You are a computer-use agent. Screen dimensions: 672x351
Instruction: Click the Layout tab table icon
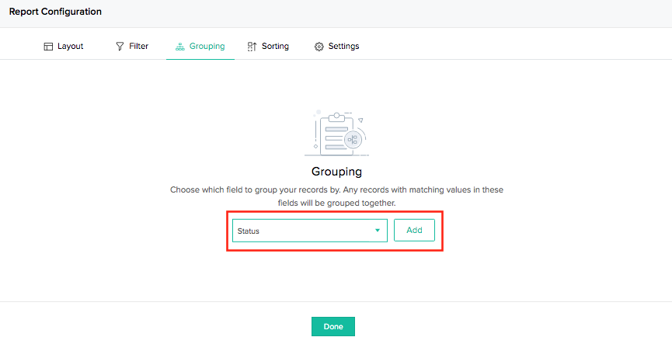click(x=48, y=47)
